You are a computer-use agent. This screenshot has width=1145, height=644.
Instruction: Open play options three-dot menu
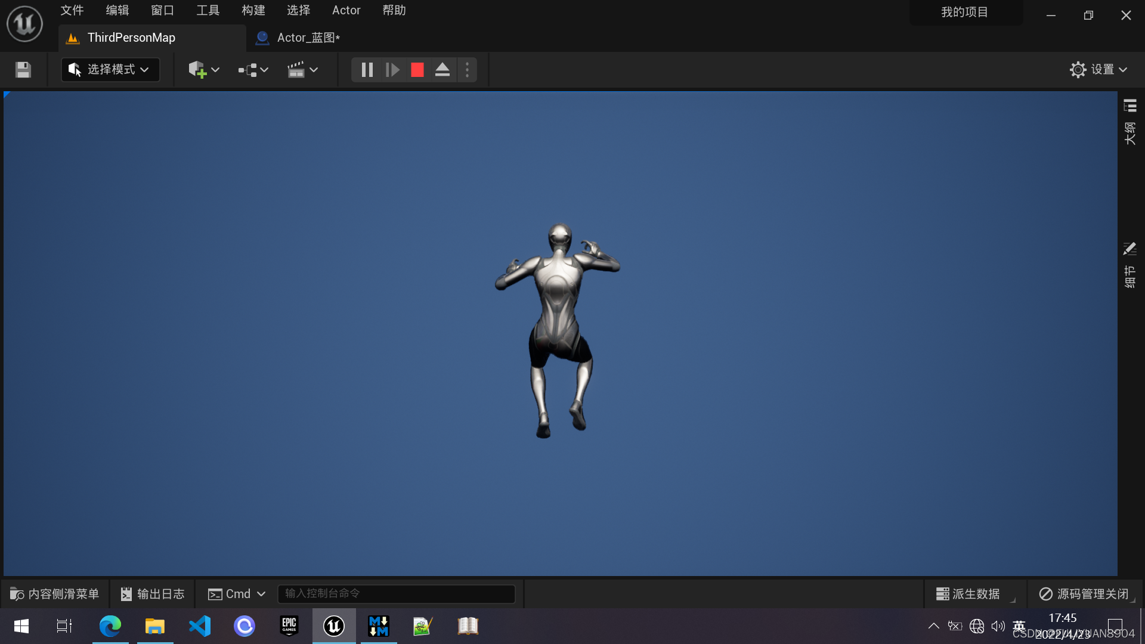pyautogui.click(x=468, y=70)
